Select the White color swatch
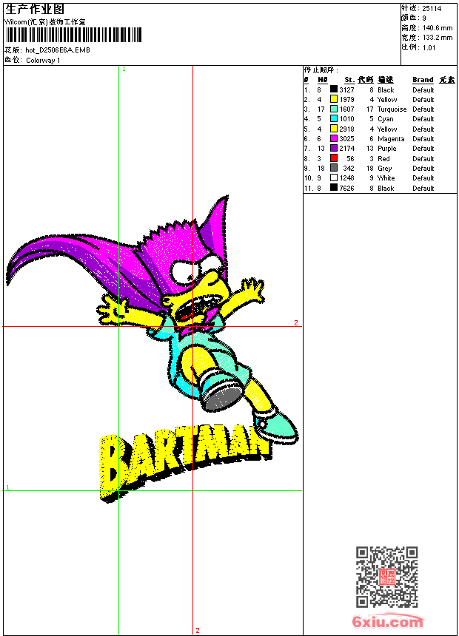 (333, 177)
